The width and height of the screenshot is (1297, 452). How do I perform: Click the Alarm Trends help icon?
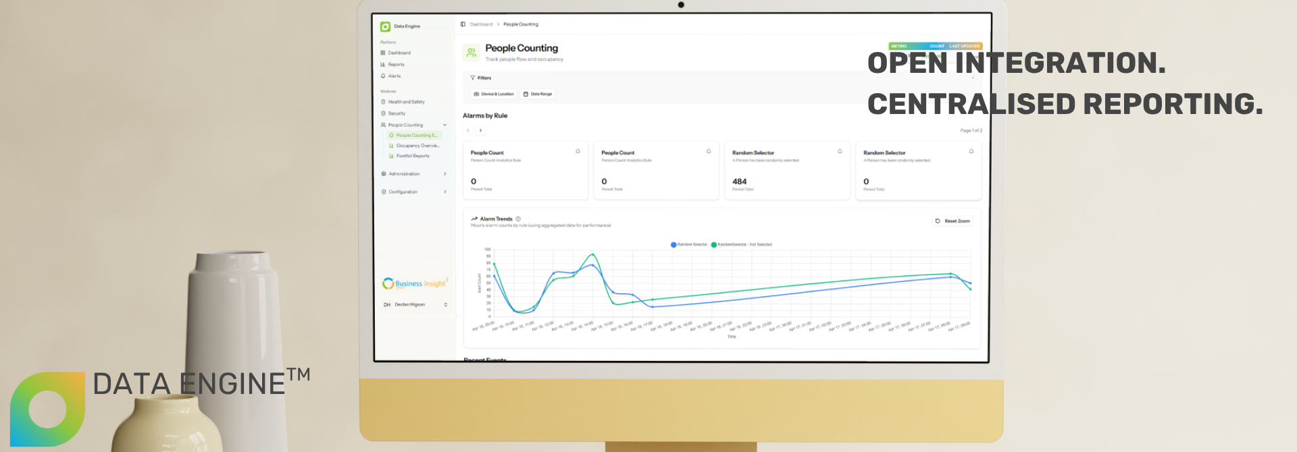pos(518,219)
